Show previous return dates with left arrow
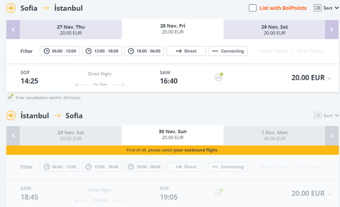Screen dimensions: 340x207 point(13,136)
